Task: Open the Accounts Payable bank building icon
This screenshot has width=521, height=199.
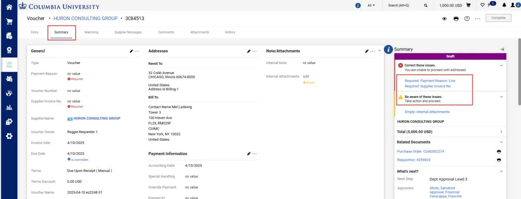Action: [x=9, y=64]
